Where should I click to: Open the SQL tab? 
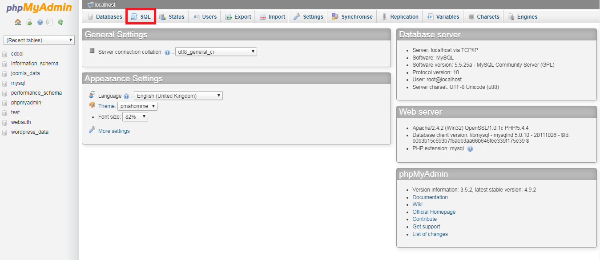coord(141,17)
